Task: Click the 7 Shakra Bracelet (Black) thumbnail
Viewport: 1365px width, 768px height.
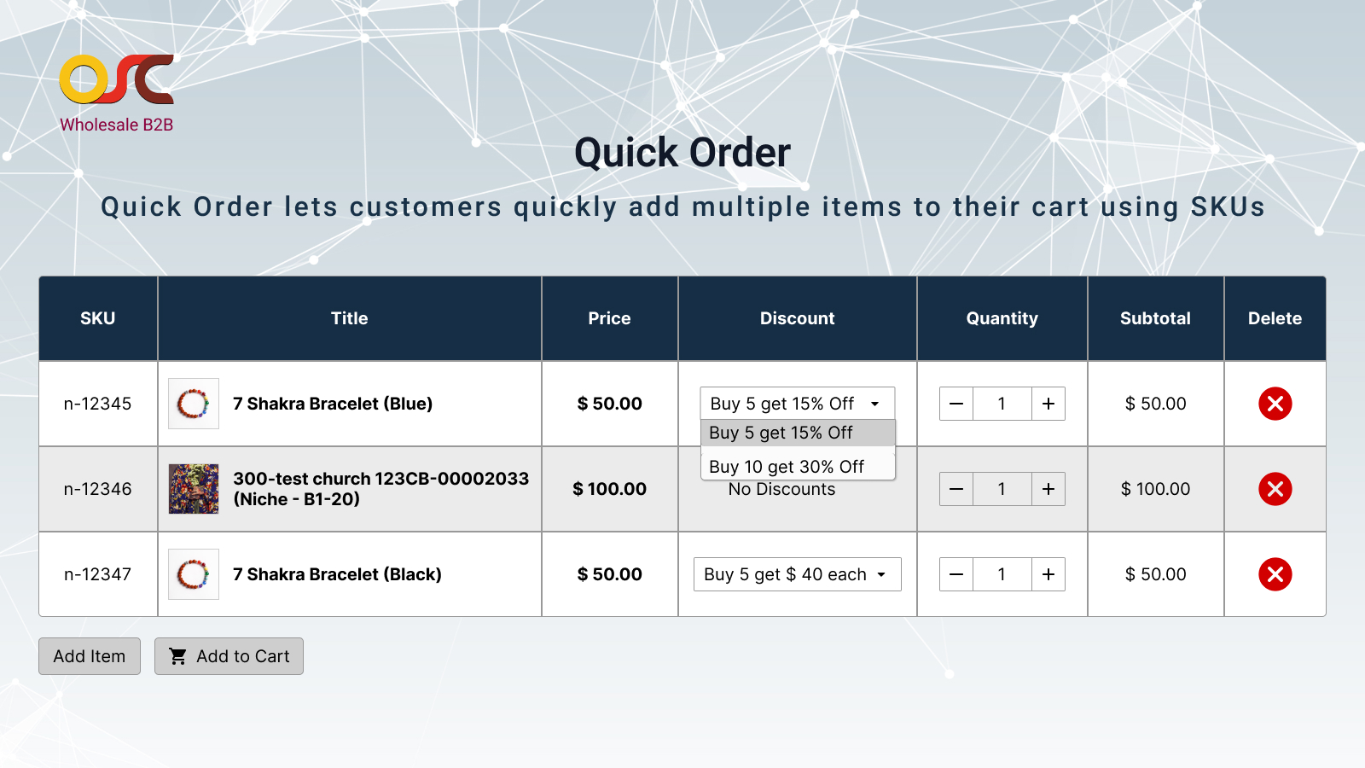Action: [x=194, y=574]
